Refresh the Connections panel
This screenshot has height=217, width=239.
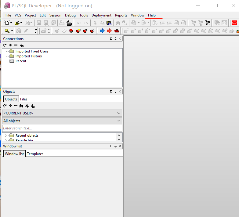click(5, 45)
